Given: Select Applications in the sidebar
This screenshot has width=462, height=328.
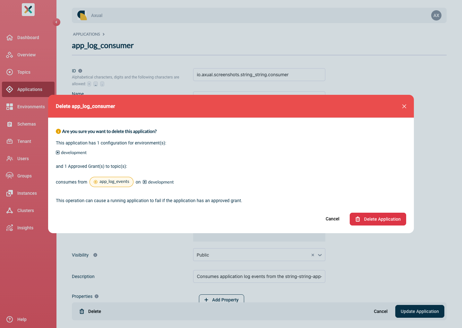Looking at the screenshot, I should click(x=28, y=89).
